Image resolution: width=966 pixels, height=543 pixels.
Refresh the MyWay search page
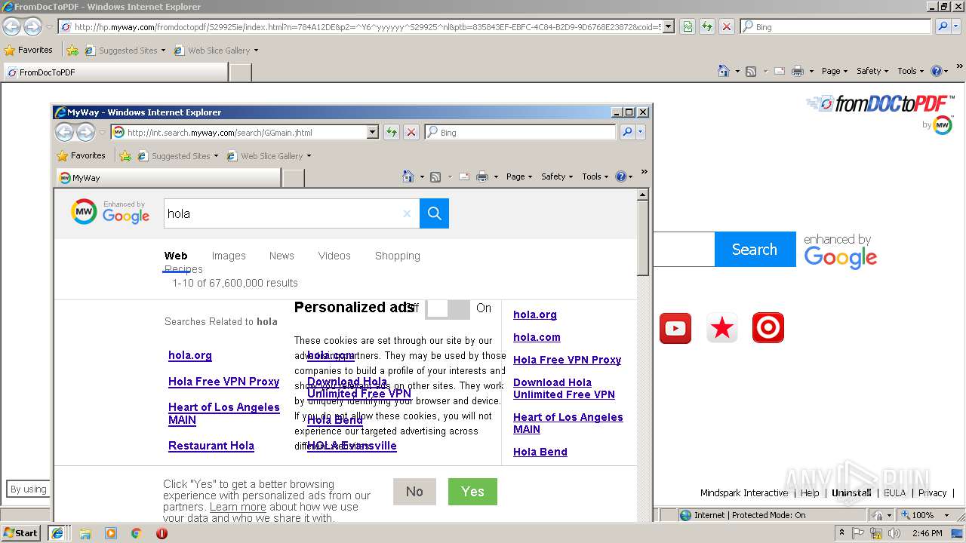click(391, 132)
